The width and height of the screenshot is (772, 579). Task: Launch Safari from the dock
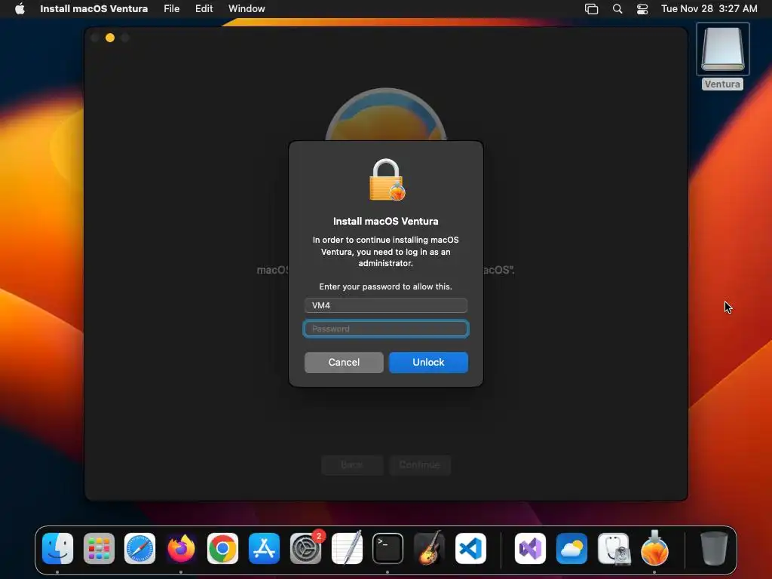tap(139, 549)
